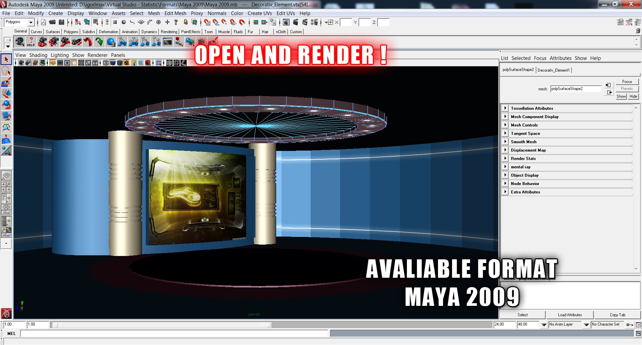642x345 pixels.
Task: Open the render view window icon
Action: tap(286, 22)
